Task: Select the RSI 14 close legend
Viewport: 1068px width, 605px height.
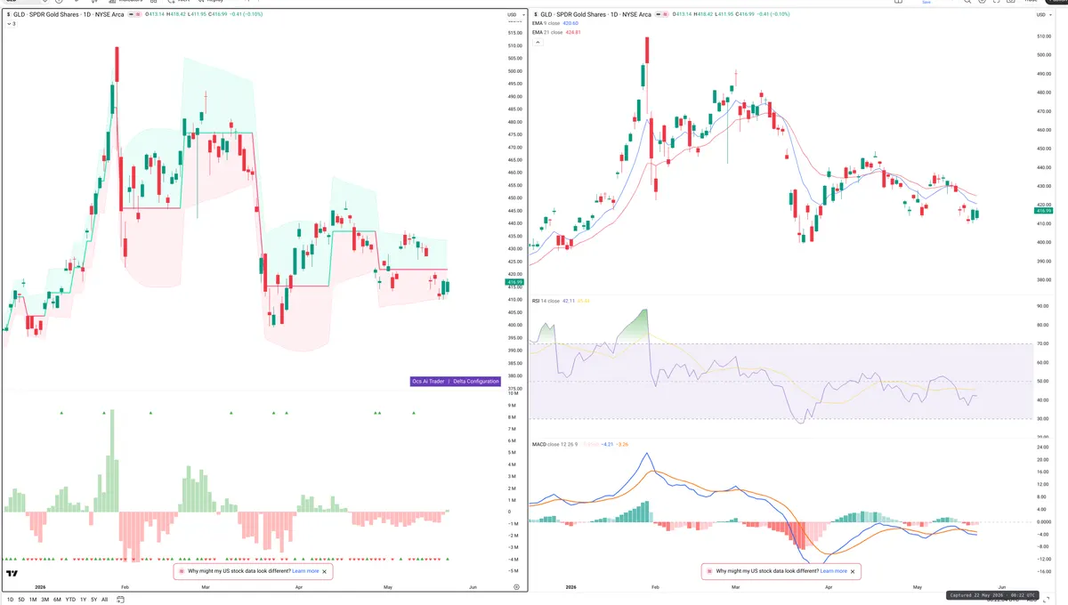Action: coord(546,302)
